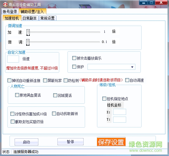Toggle 自动找取首领 checkbox
Viewport: 169px width, 156px height.
tap(54, 114)
